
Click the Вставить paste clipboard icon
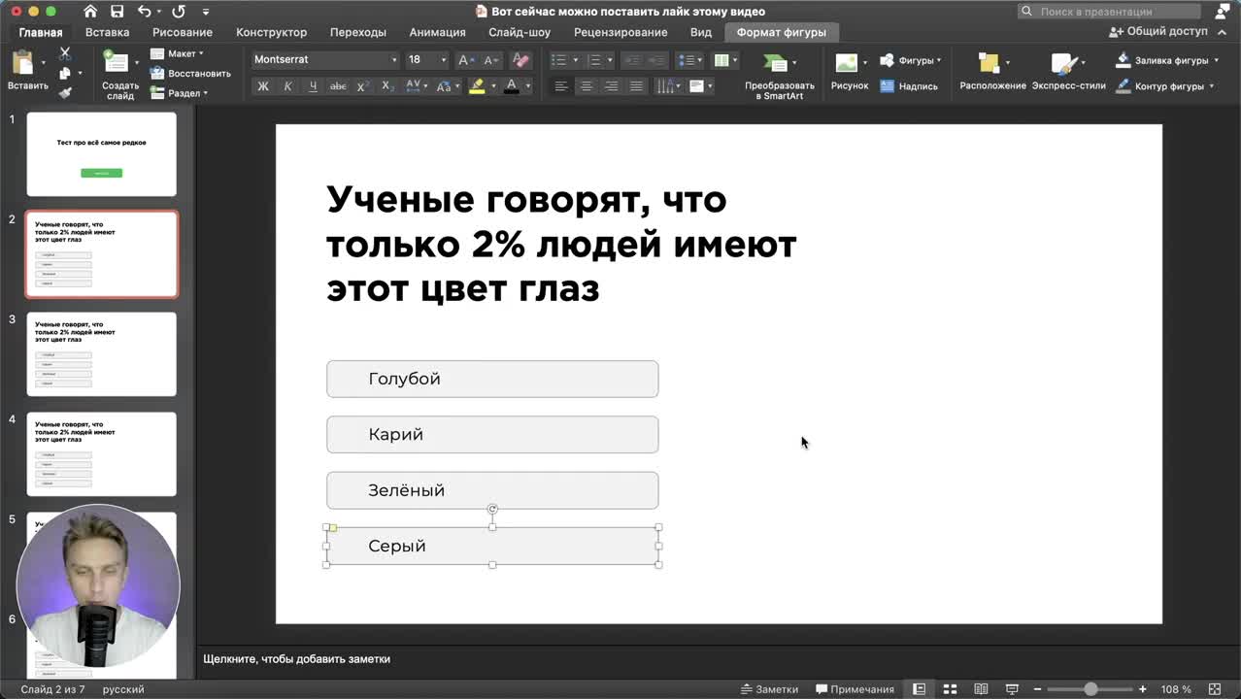point(22,64)
